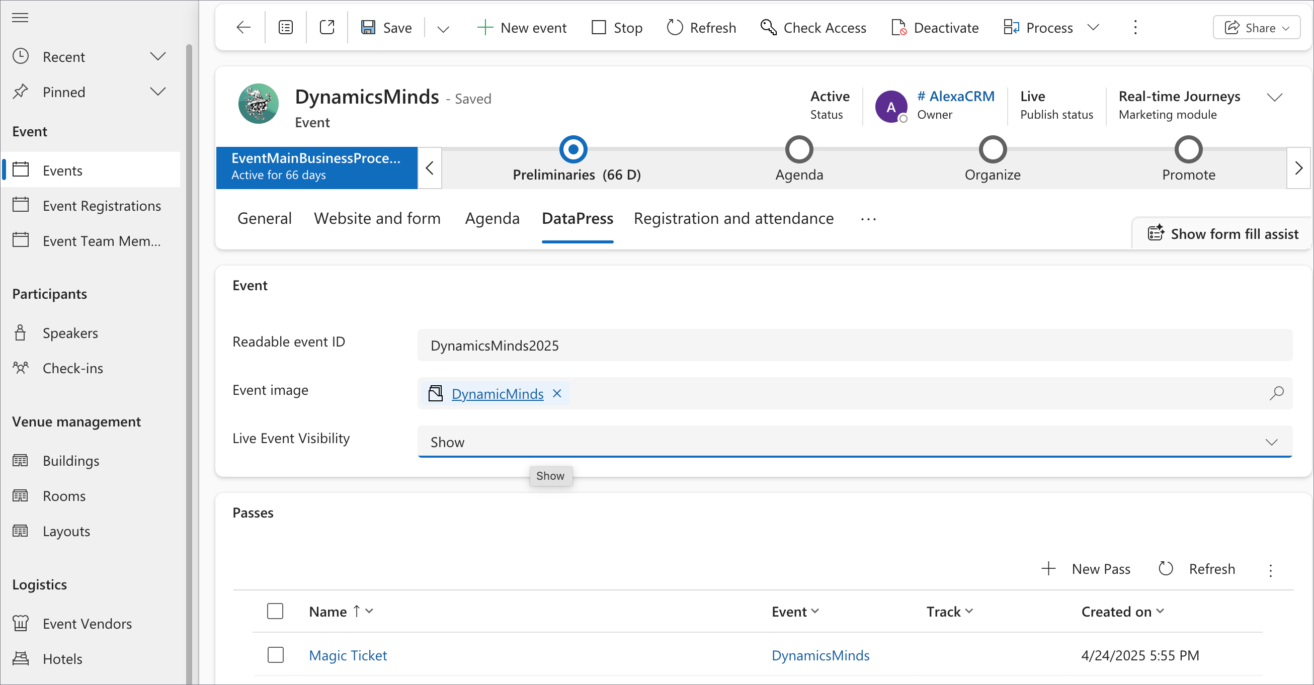Open the record set view icon
Image resolution: width=1314 pixels, height=685 pixels.
click(286, 28)
